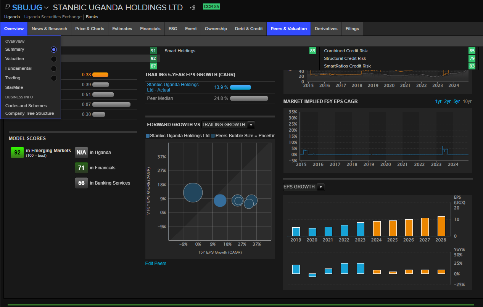This screenshot has height=307, width=483.
Task: Choose StarMine from the Overview menu
Action: point(14,87)
